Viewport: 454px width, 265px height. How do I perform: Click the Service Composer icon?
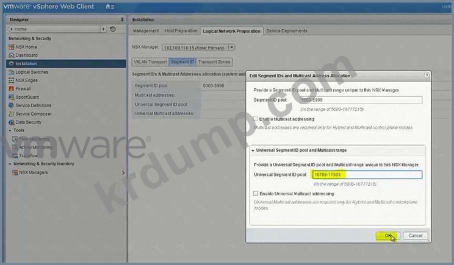point(12,114)
